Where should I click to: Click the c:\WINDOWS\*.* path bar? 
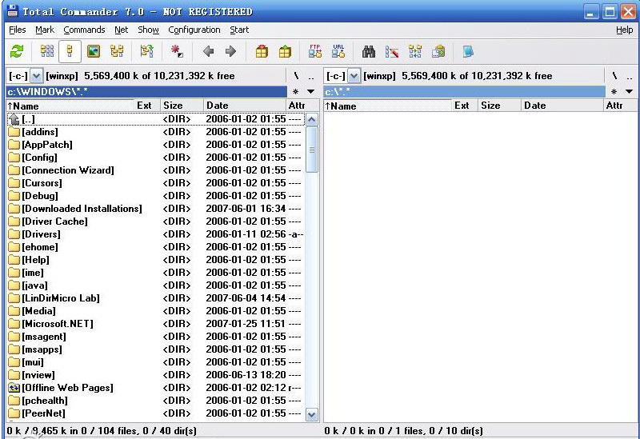pos(146,92)
